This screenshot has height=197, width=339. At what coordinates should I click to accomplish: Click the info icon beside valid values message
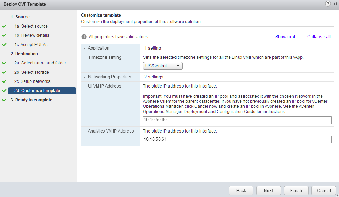coord(84,37)
